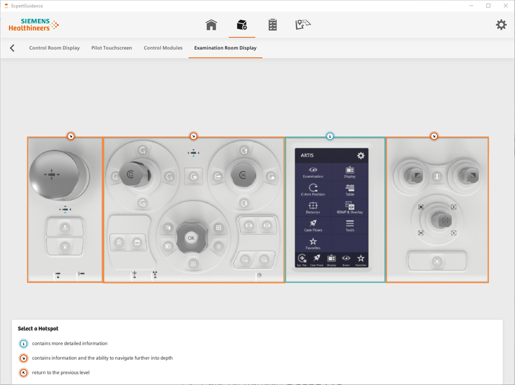Tap the Exam eye icon in the bottom bar
515x385 pixels.
click(346, 259)
